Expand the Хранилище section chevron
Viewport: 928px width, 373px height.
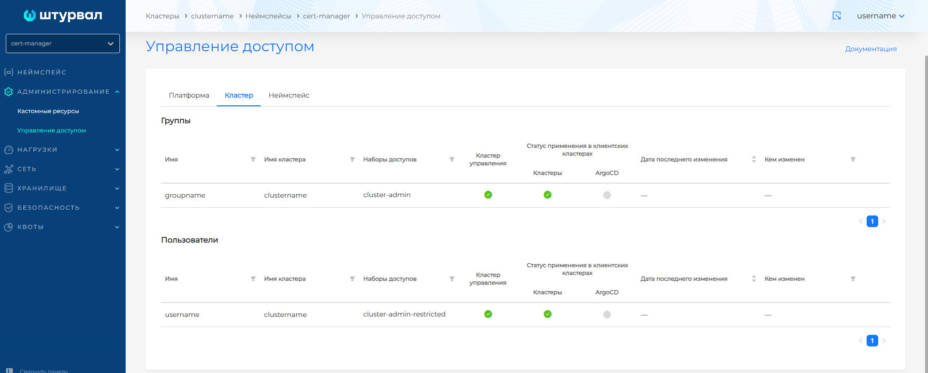[117, 188]
